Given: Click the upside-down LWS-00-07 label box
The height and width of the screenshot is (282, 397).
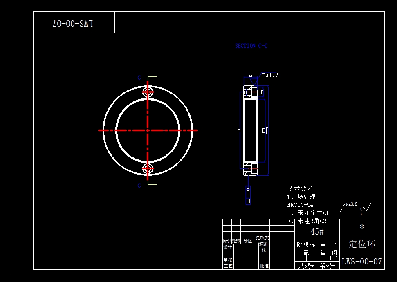Looking at the screenshot, I should pyautogui.click(x=74, y=22).
